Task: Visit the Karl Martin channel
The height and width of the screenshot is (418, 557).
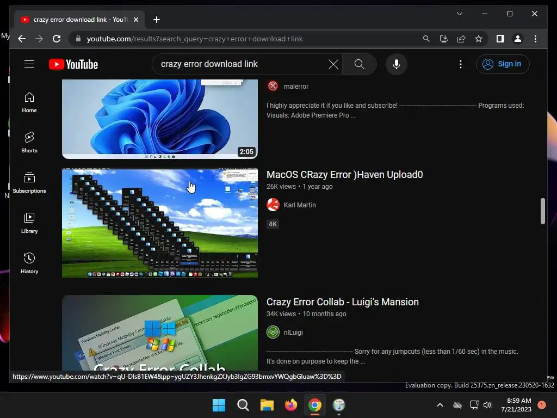Action: (300, 205)
